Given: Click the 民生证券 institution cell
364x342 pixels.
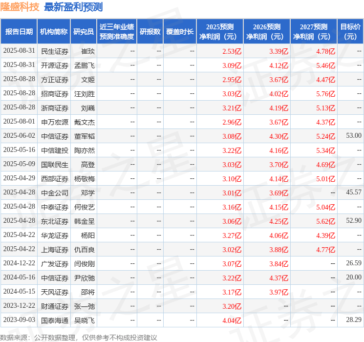Looking at the screenshot, I should (x=55, y=51).
